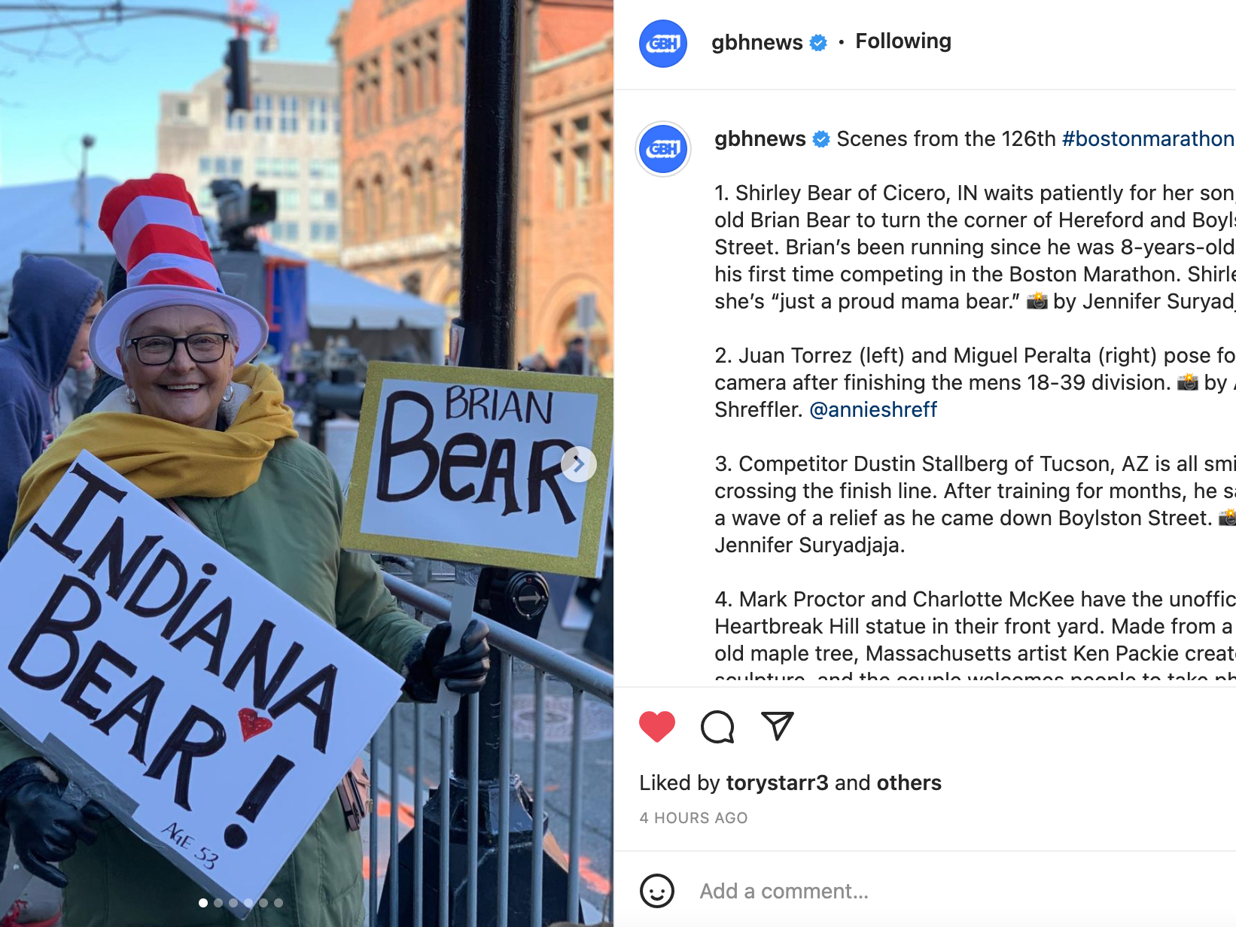Unlike the post with red heart icon
1236x927 pixels.
[x=657, y=726]
